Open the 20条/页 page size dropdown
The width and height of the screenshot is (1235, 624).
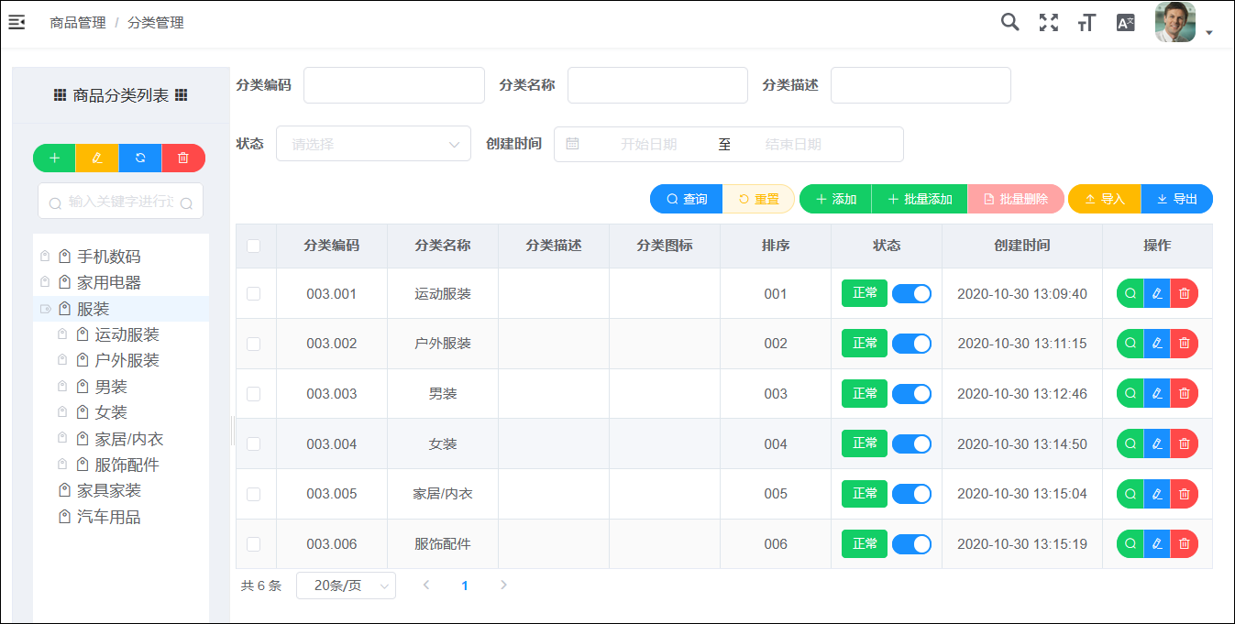(346, 586)
